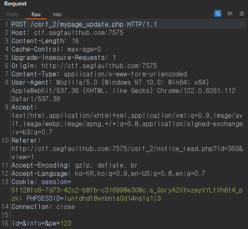Switch to the Pretty tab
Image resolution: width=248 pixels, height=229 pixels.
[x=13, y=15]
